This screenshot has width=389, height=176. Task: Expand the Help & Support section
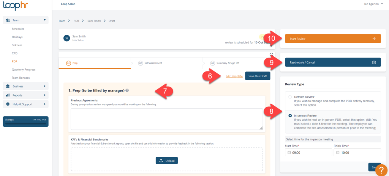pyautogui.click(x=45, y=104)
